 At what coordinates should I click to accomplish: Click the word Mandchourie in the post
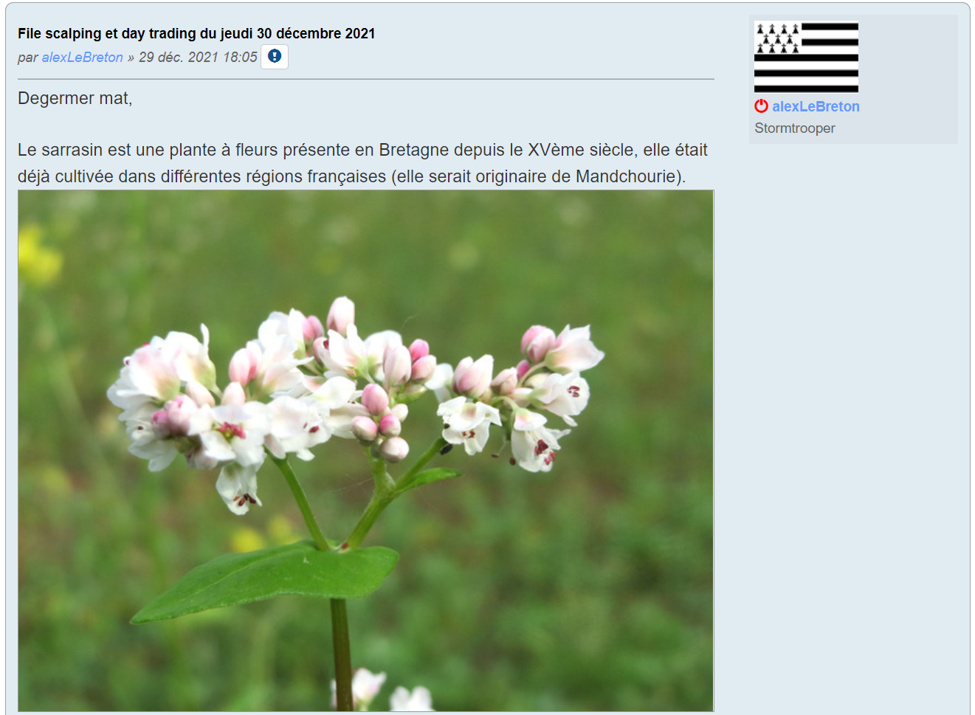626,176
